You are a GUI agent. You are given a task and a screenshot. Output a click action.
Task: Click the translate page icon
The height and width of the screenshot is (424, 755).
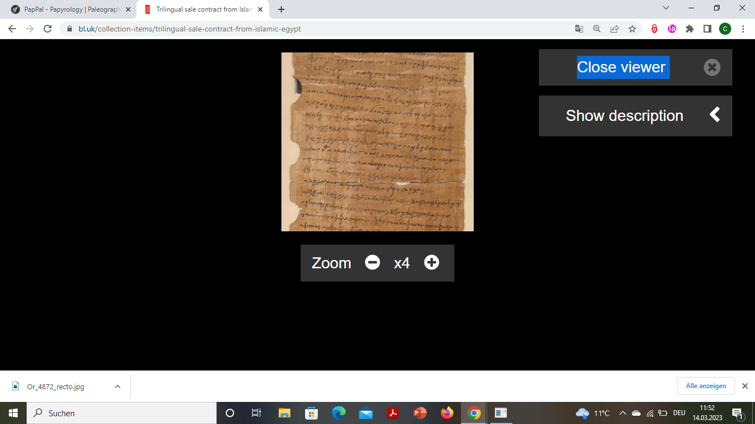(579, 29)
